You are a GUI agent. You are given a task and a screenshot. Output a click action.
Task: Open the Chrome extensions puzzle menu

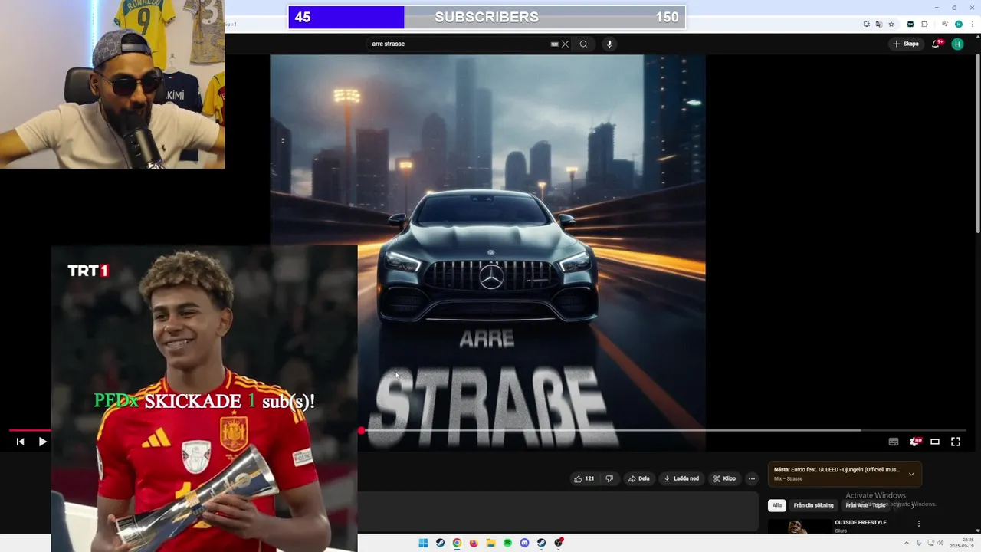[925, 24]
